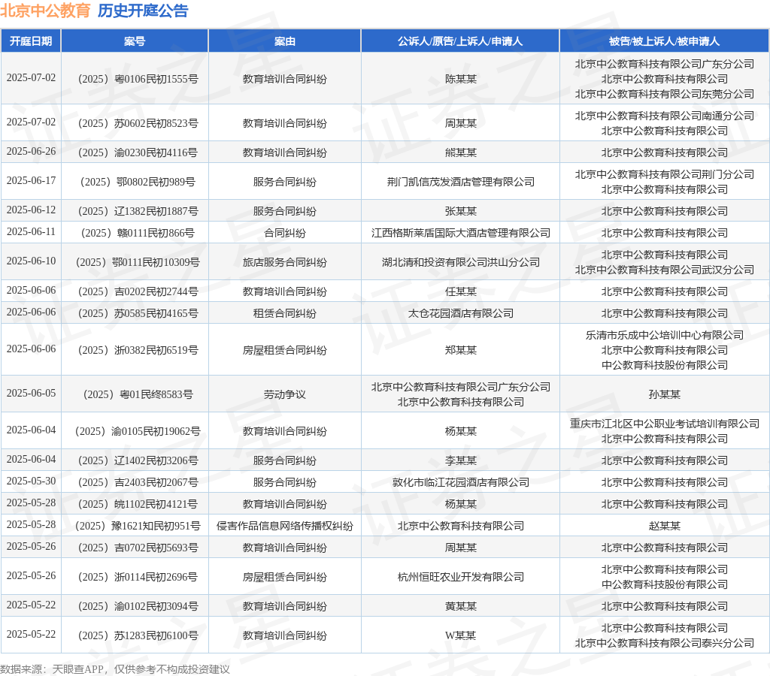Click defendant 乐清市乐成中公培训中心有限公司
770x676 pixels.
click(x=665, y=335)
